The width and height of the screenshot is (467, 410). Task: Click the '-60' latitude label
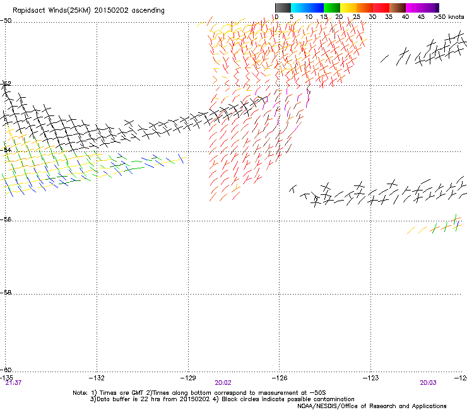point(6,370)
